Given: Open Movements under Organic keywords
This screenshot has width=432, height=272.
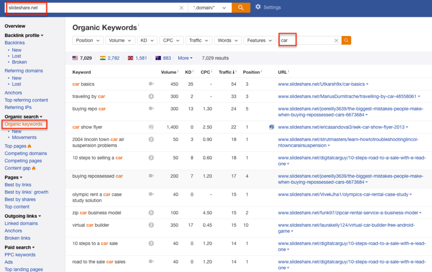Looking at the screenshot, I should click(24, 138).
